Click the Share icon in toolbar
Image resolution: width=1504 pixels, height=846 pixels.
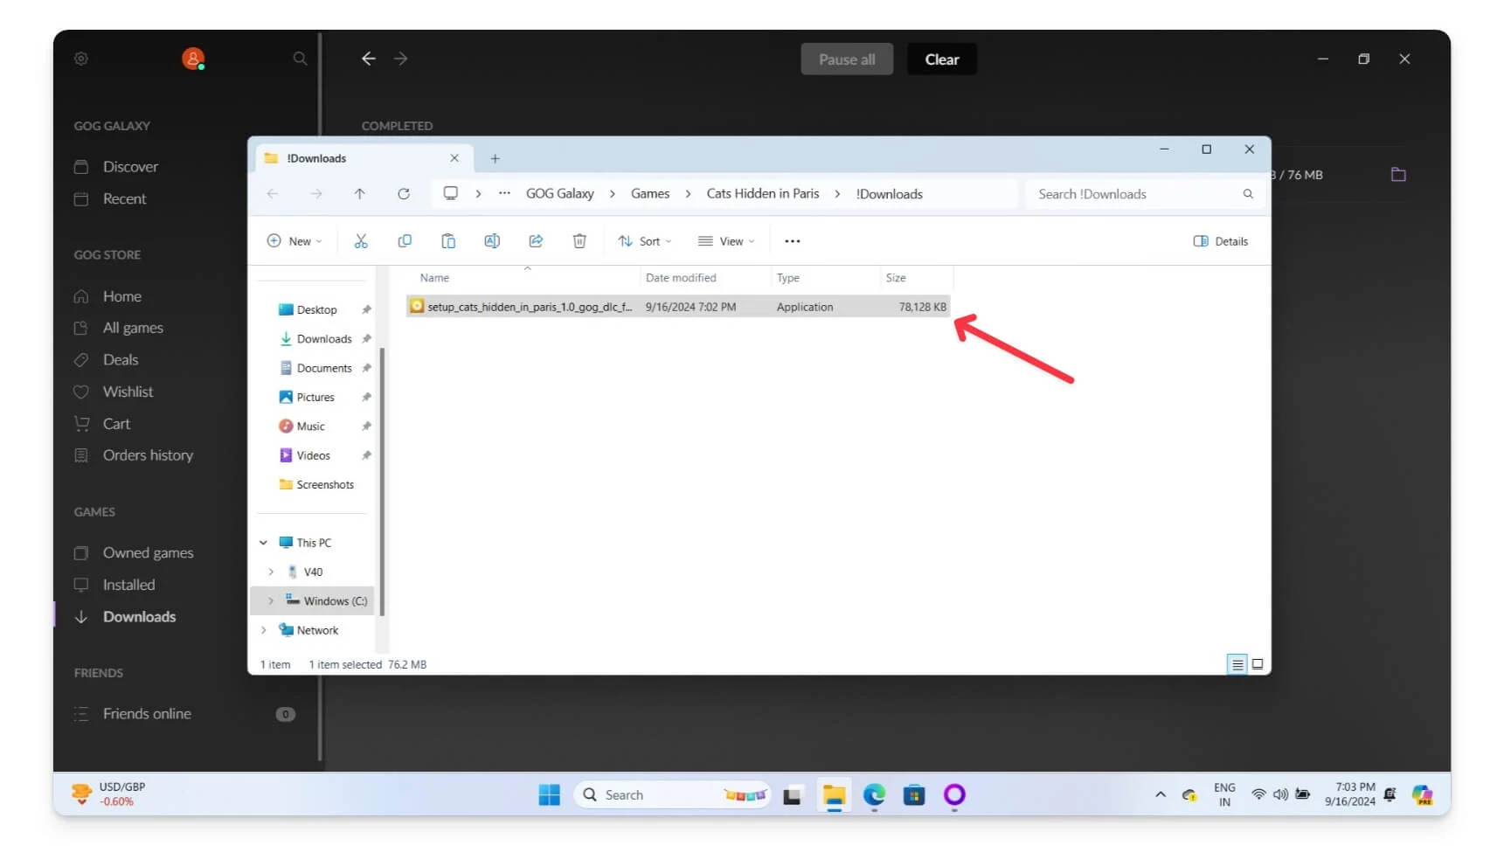tap(536, 241)
